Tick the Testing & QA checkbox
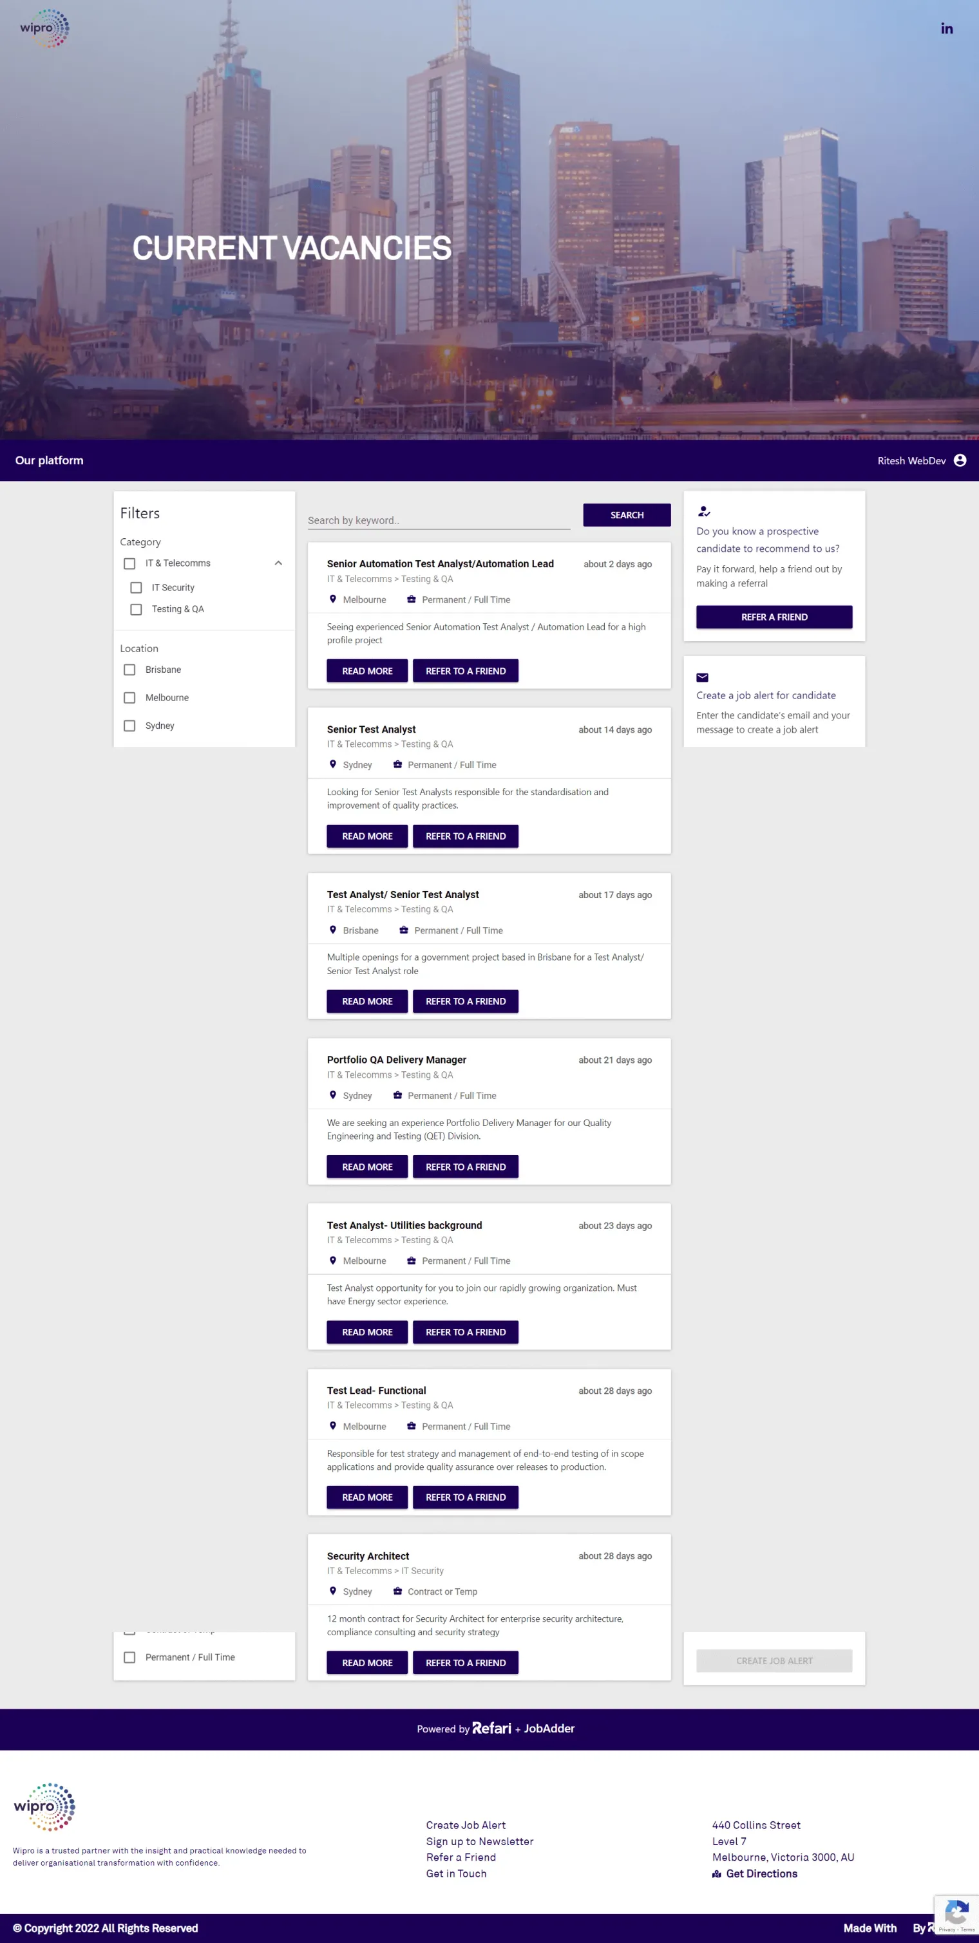 click(136, 610)
